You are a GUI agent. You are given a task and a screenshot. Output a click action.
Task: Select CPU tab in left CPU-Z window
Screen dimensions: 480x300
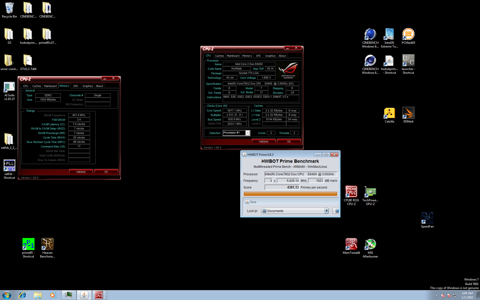25,86
